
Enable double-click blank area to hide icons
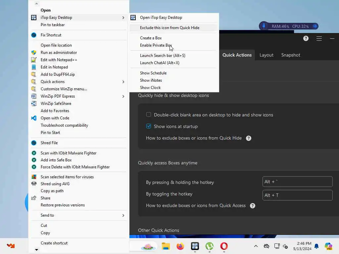pos(149,114)
